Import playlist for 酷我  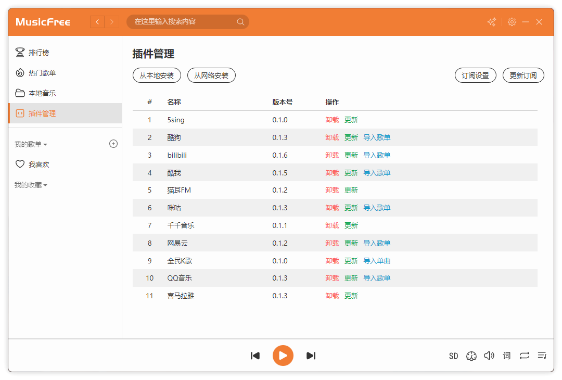tap(377, 173)
